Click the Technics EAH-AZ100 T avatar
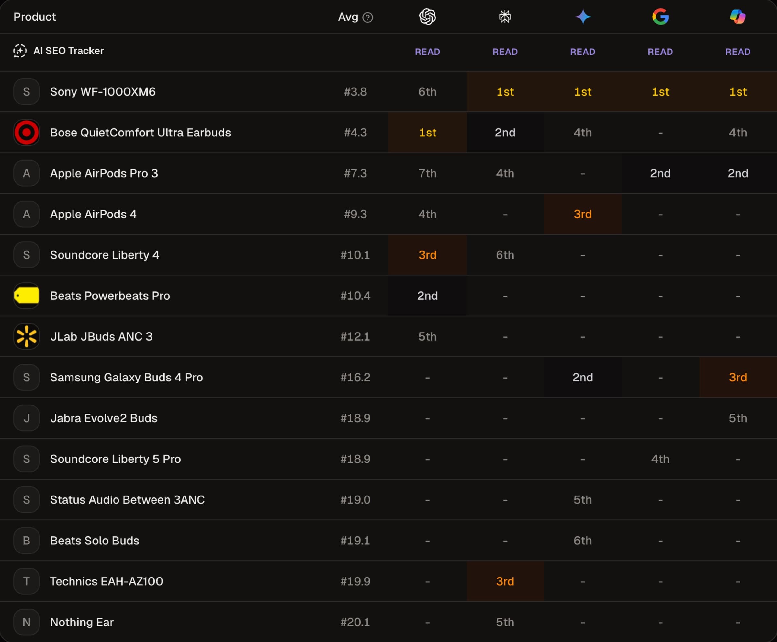Viewport: 777px width, 642px height. (27, 581)
